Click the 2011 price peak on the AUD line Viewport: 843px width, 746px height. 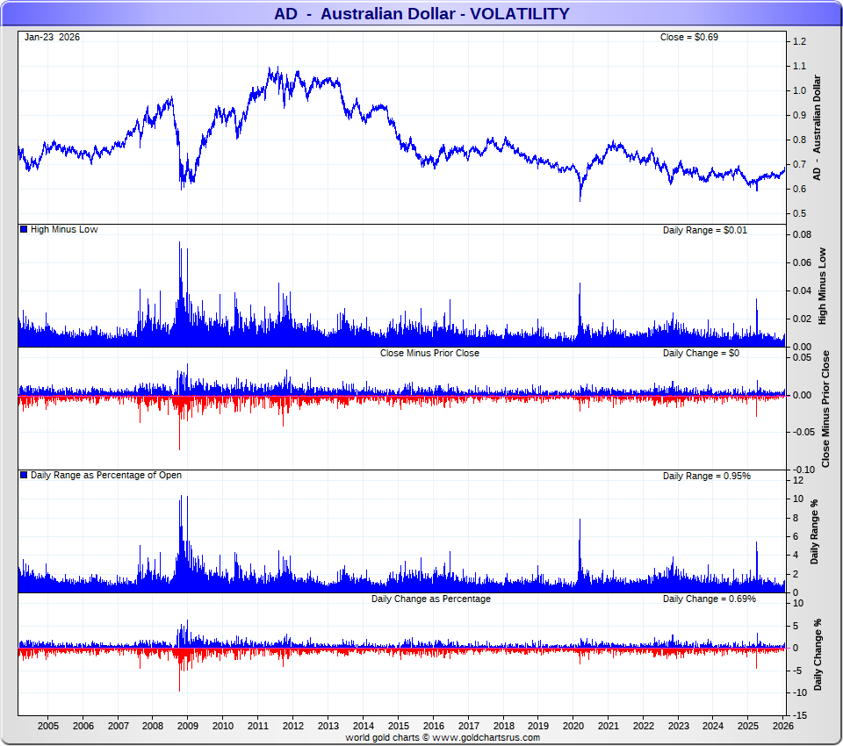277,68
